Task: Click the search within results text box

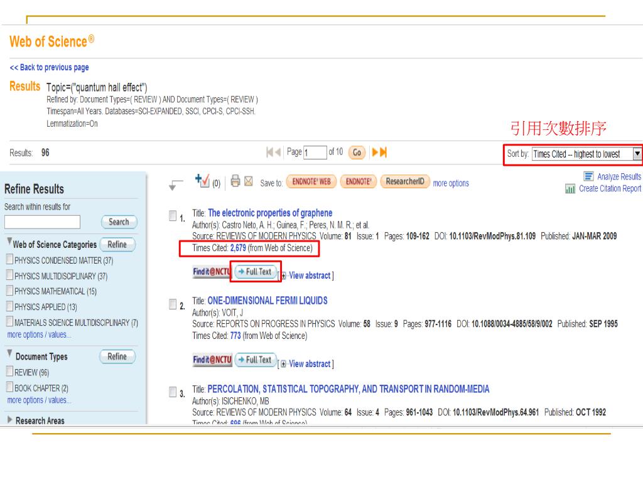Action: click(x=42, y=222)
